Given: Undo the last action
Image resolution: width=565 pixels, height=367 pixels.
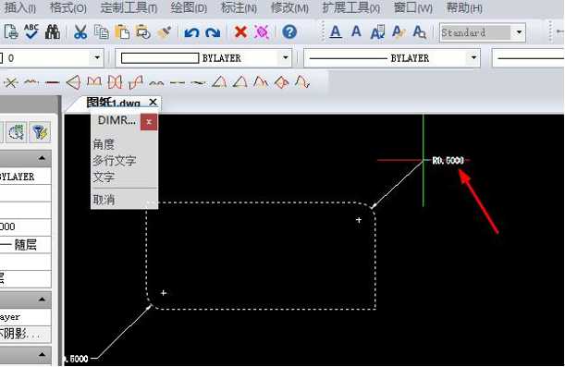Looking at the screenshot, I should click(x=191, y=32).
